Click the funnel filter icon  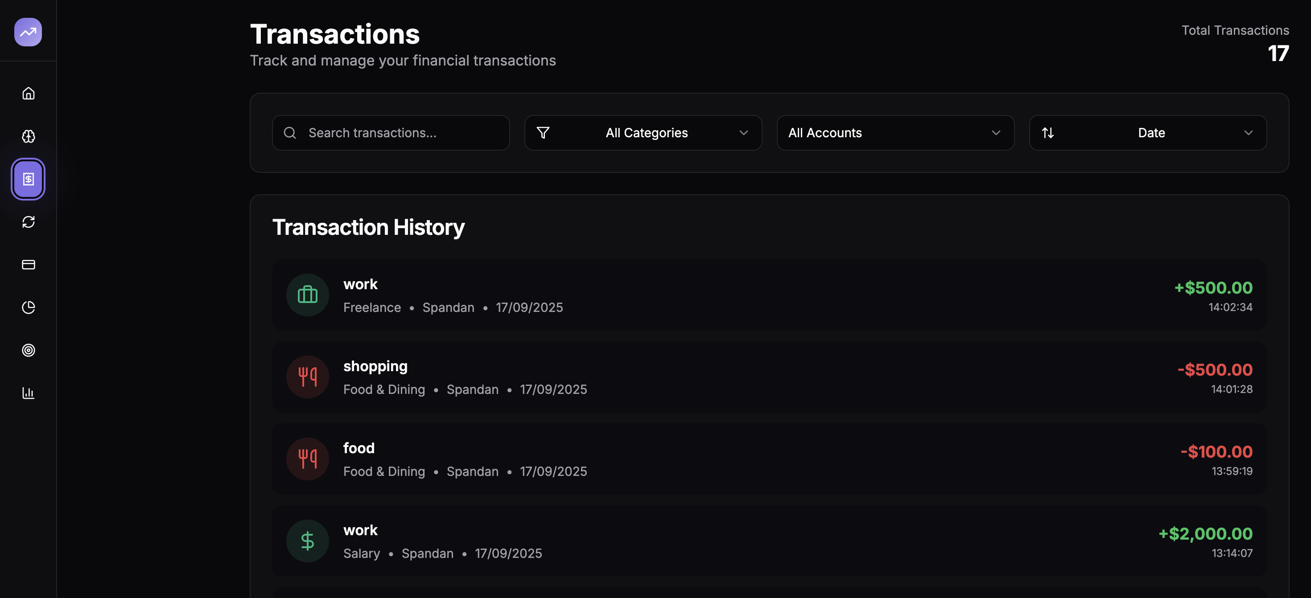tap(543, 133)
